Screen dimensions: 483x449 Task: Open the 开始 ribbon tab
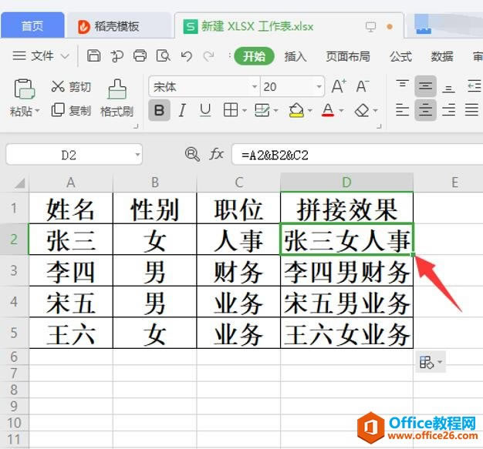pos(254,56)
